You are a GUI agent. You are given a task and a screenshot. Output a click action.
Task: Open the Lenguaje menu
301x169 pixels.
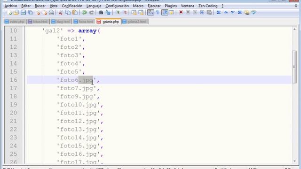click(x=94, y=6)
